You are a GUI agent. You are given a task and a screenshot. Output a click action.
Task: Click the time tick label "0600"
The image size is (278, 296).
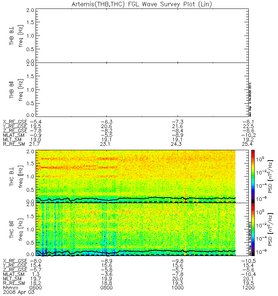(x=36, y=288)
